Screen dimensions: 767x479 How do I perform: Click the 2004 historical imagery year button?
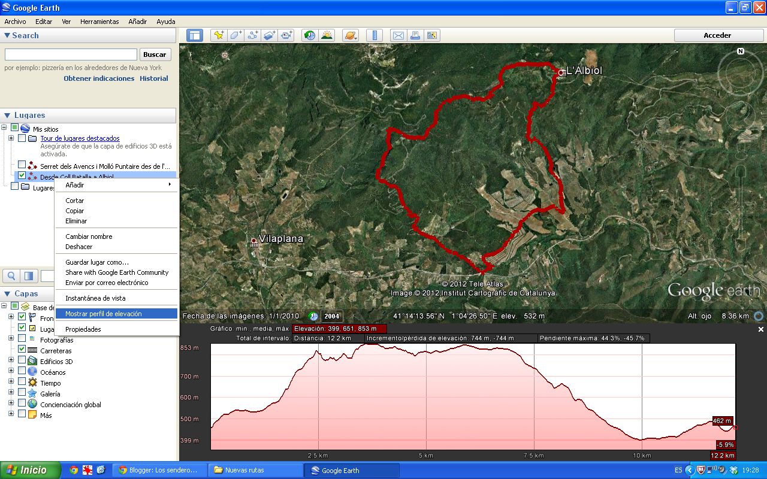(331, 316)
